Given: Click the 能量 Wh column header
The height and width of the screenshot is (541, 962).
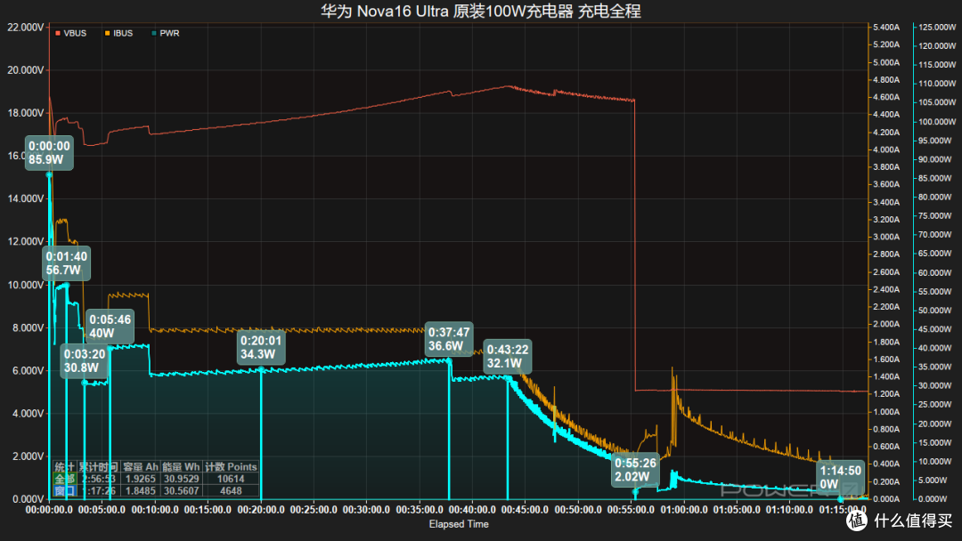Looking at the screenshot, I should coord(181,467).
